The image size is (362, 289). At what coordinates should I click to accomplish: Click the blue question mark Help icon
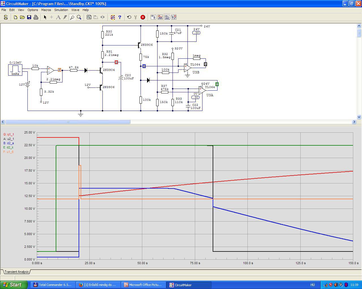[x=120, y=17]
